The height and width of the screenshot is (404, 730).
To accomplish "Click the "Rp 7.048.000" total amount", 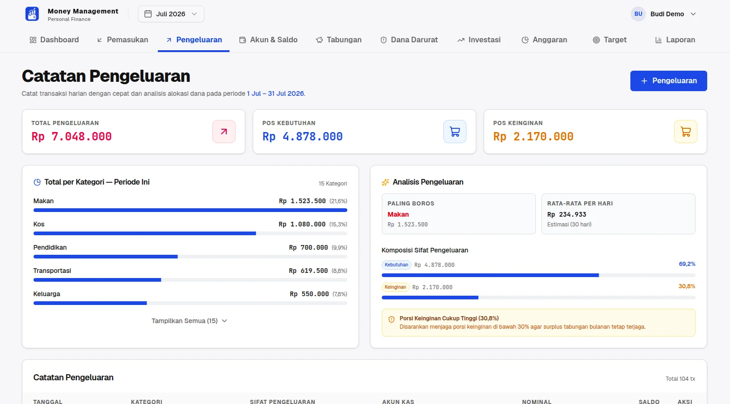I will click(x=72, y=137).
